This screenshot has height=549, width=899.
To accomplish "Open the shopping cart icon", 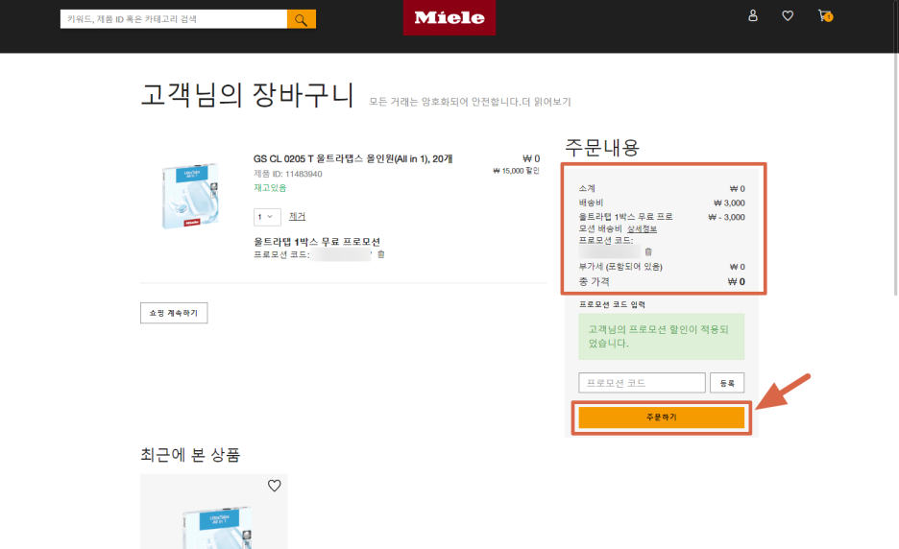I will [825, 16].
